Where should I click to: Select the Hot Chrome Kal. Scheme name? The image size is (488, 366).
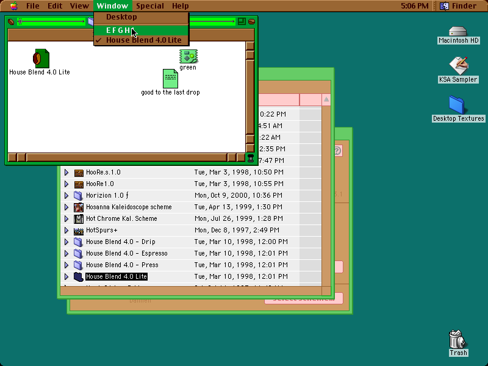[x=121, y=218]
